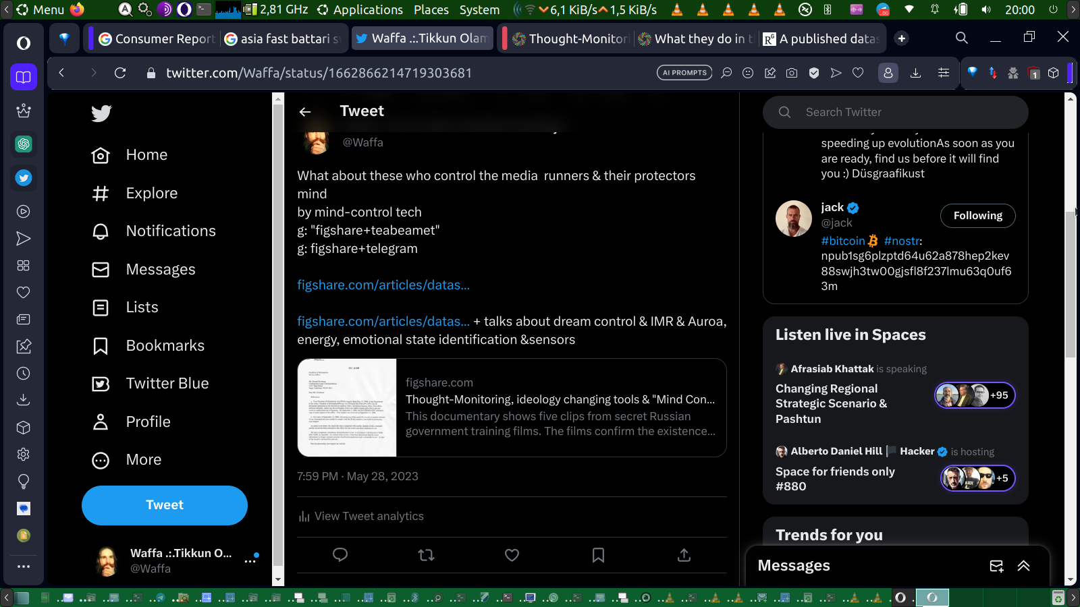This screenshot has height=607, width=1080.
Task: Share the tweet with the upload icon
Action: point(684,555)
